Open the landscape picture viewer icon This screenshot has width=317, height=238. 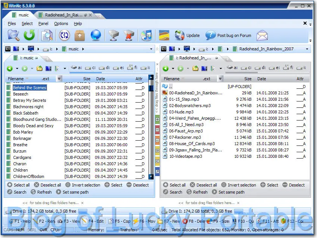[x=164, y=35]
